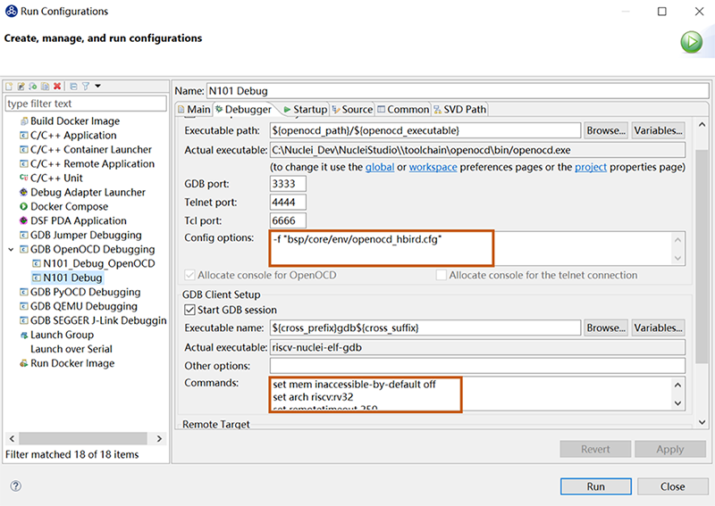Image resolution: width=715 pixels, height=506 pixels.
Task: Open the SVD Path tab
Action: [461, 110]
